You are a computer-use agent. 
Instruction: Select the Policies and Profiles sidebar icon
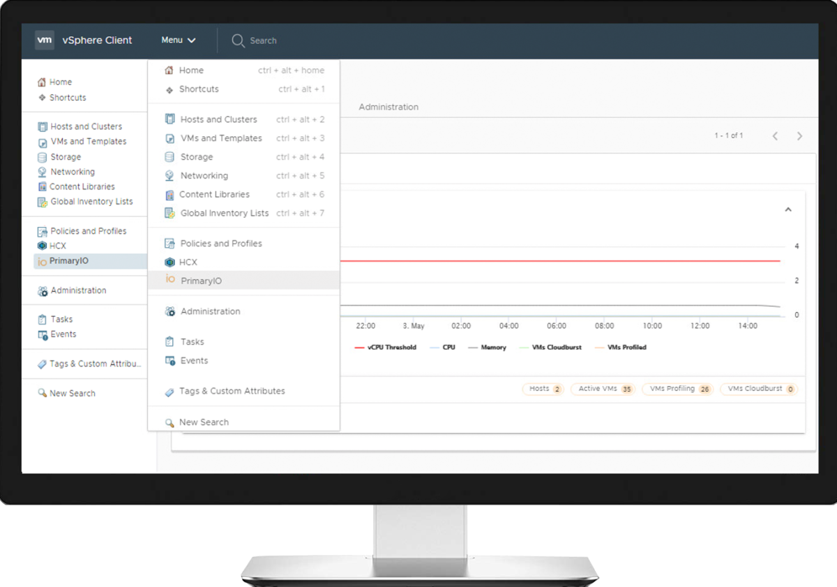coord(43,231)
